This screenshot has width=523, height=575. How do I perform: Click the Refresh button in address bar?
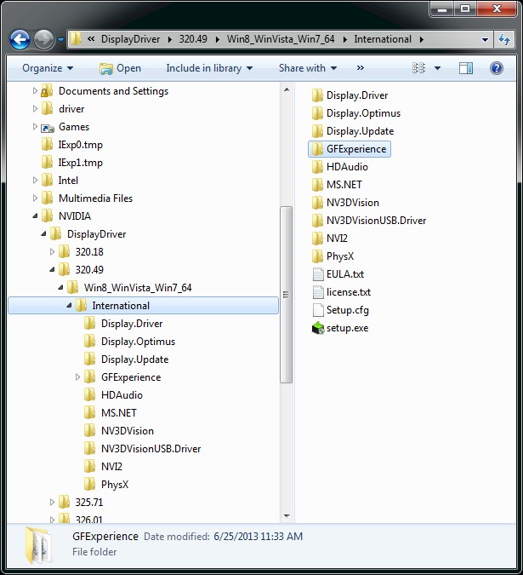[504, 39]
